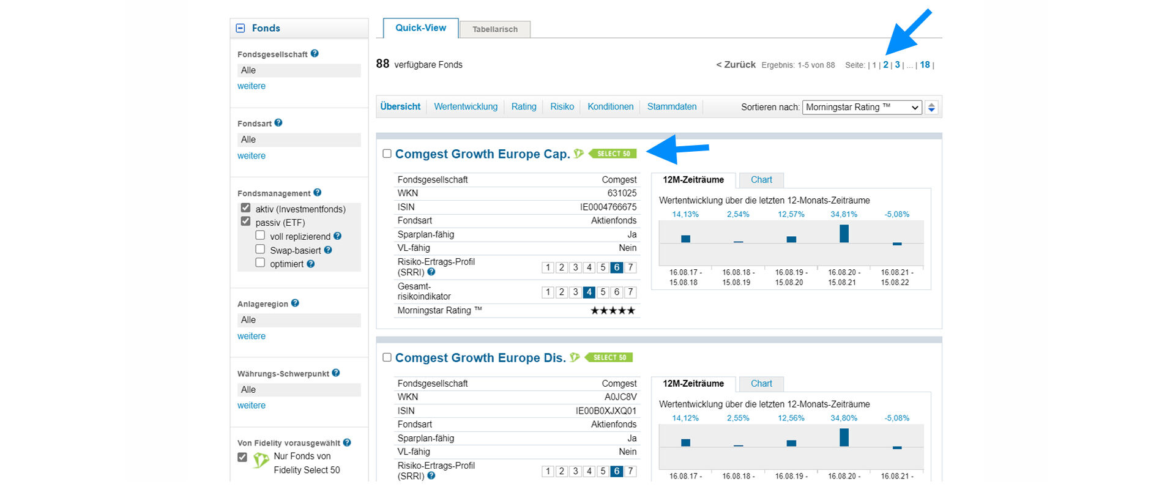The height and width of the screenshot is (495, 1151).
Task: Click Fidelity icon beside Comgest Growth Europe Dis.
Action: (575, 357)
